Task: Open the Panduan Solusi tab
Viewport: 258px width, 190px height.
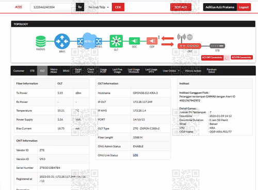Action: [212, 71]
